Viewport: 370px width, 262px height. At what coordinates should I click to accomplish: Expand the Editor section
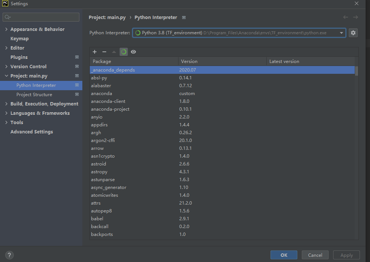[6, 48]
